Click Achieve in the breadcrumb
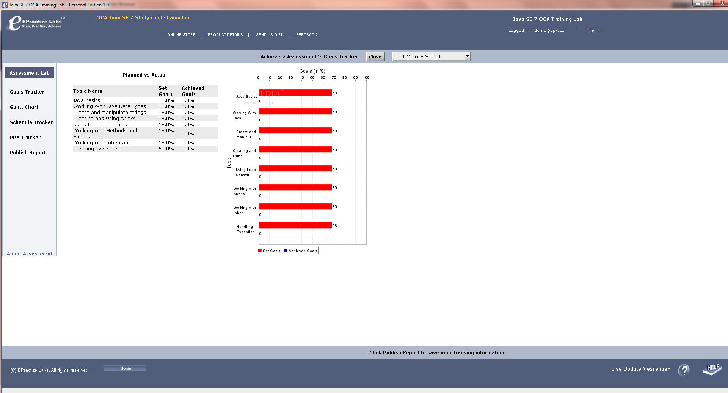The height and width of the screenshot is (393, 728). coord(270,57)
